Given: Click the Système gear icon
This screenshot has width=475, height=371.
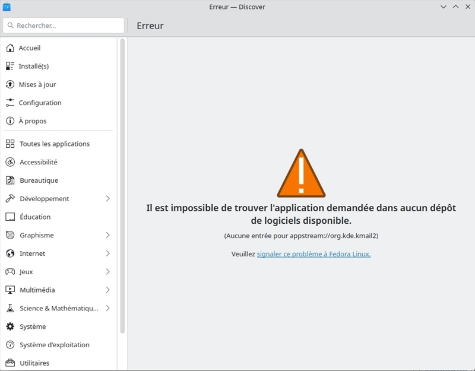Looking at the screenshot, I should tap(10, 326).
